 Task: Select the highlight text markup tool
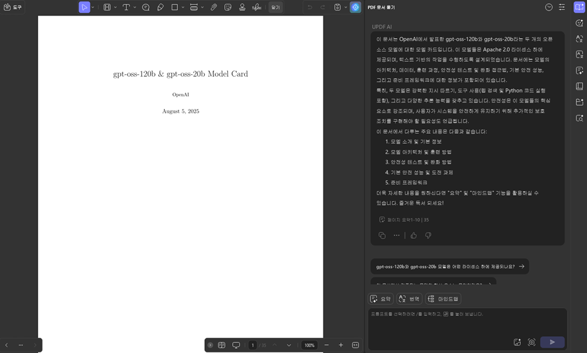(107, 7)
